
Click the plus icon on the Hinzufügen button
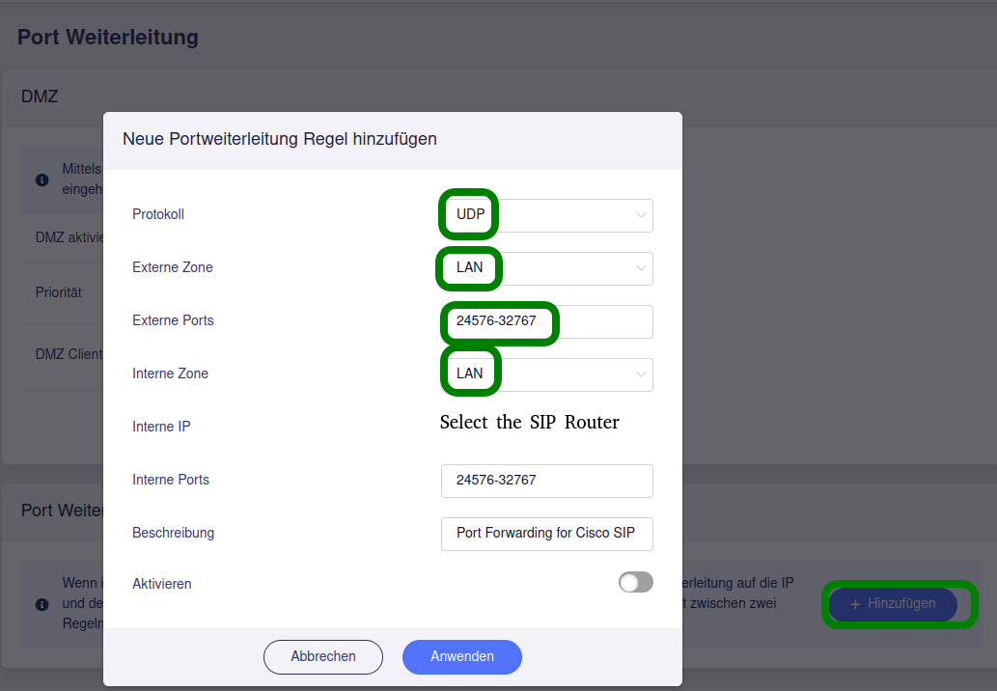[855, 604]
